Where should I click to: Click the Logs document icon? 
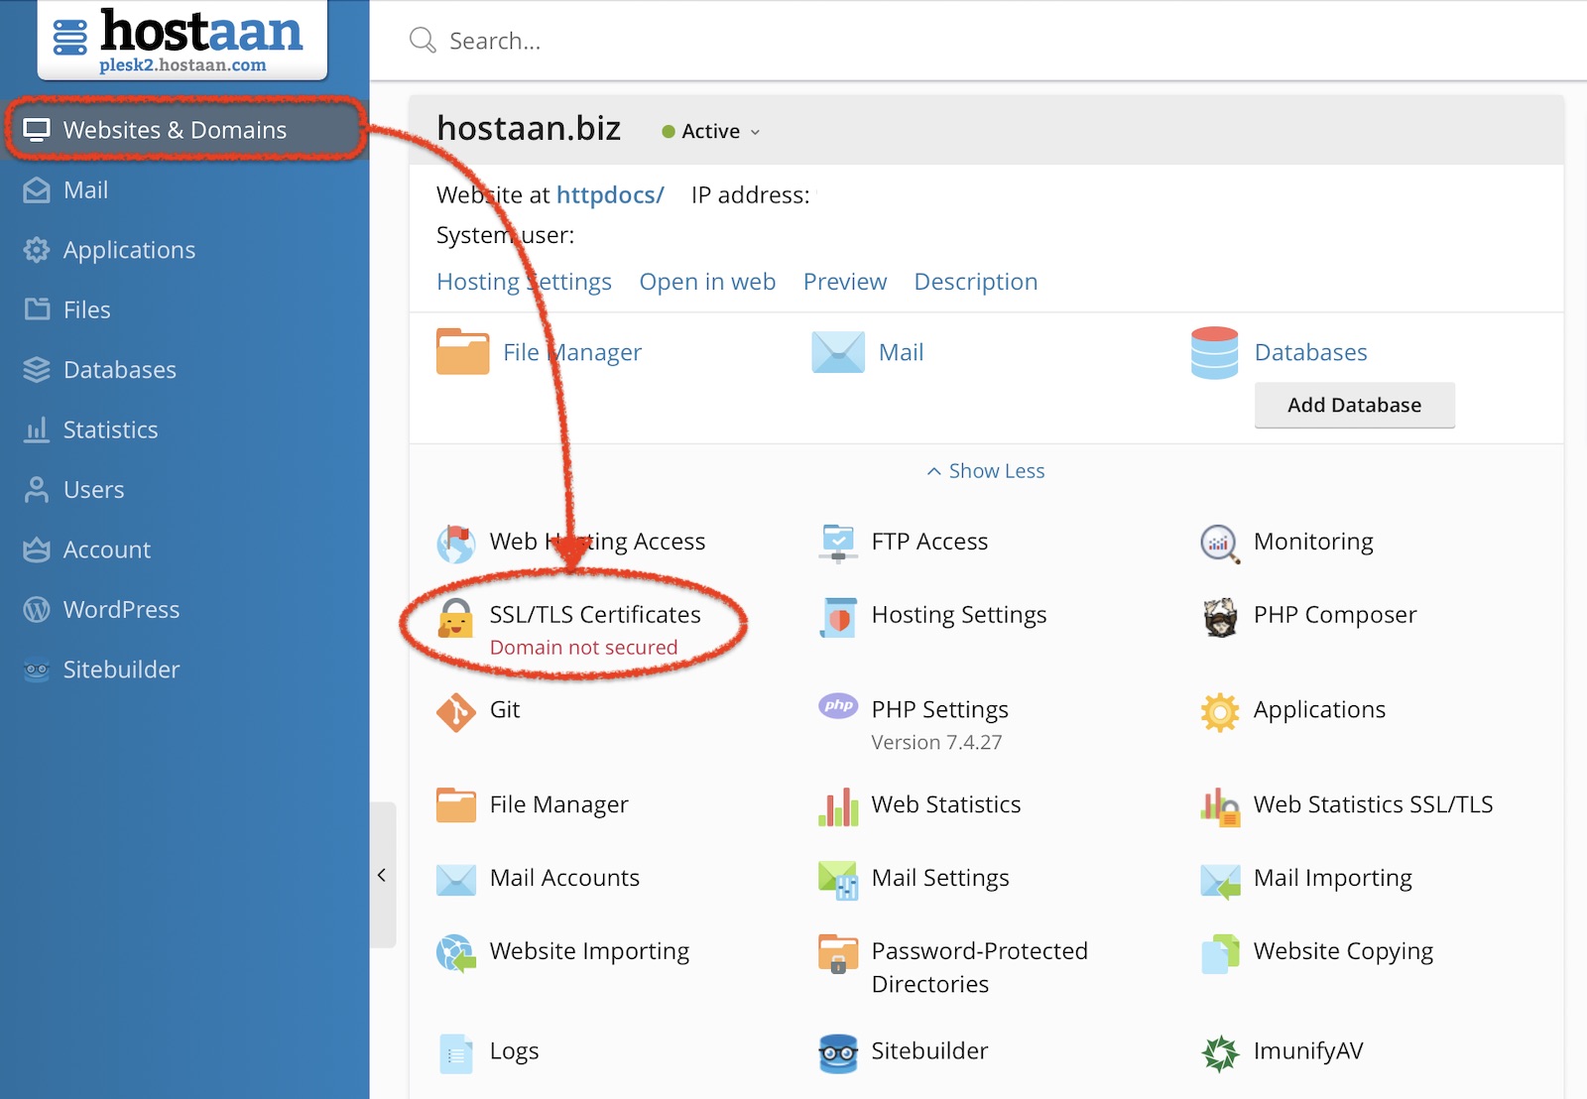(x=456, y=1053)
